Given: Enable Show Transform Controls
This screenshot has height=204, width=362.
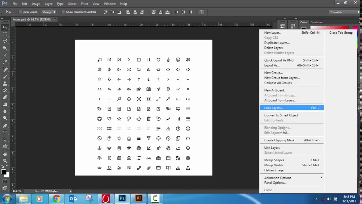Looking at the screenshot, I should [x=63, y=12].
